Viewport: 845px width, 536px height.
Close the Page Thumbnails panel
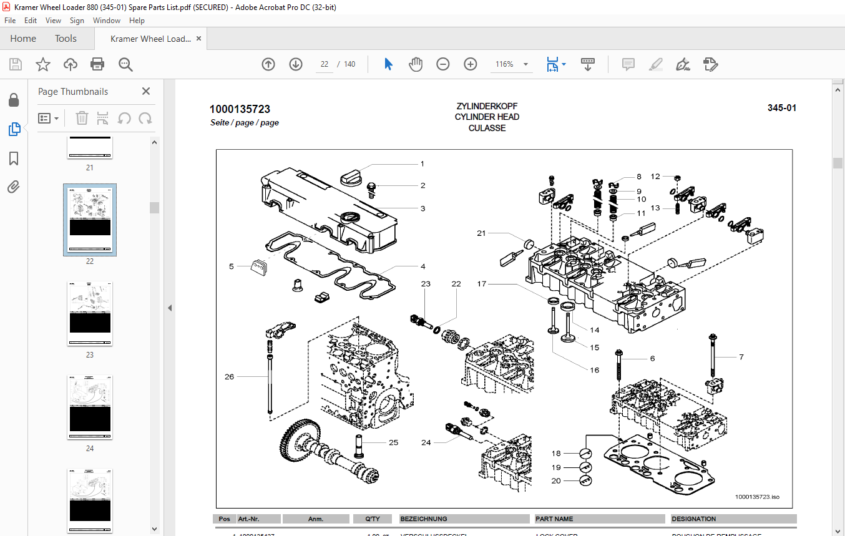tap(146, 91)
